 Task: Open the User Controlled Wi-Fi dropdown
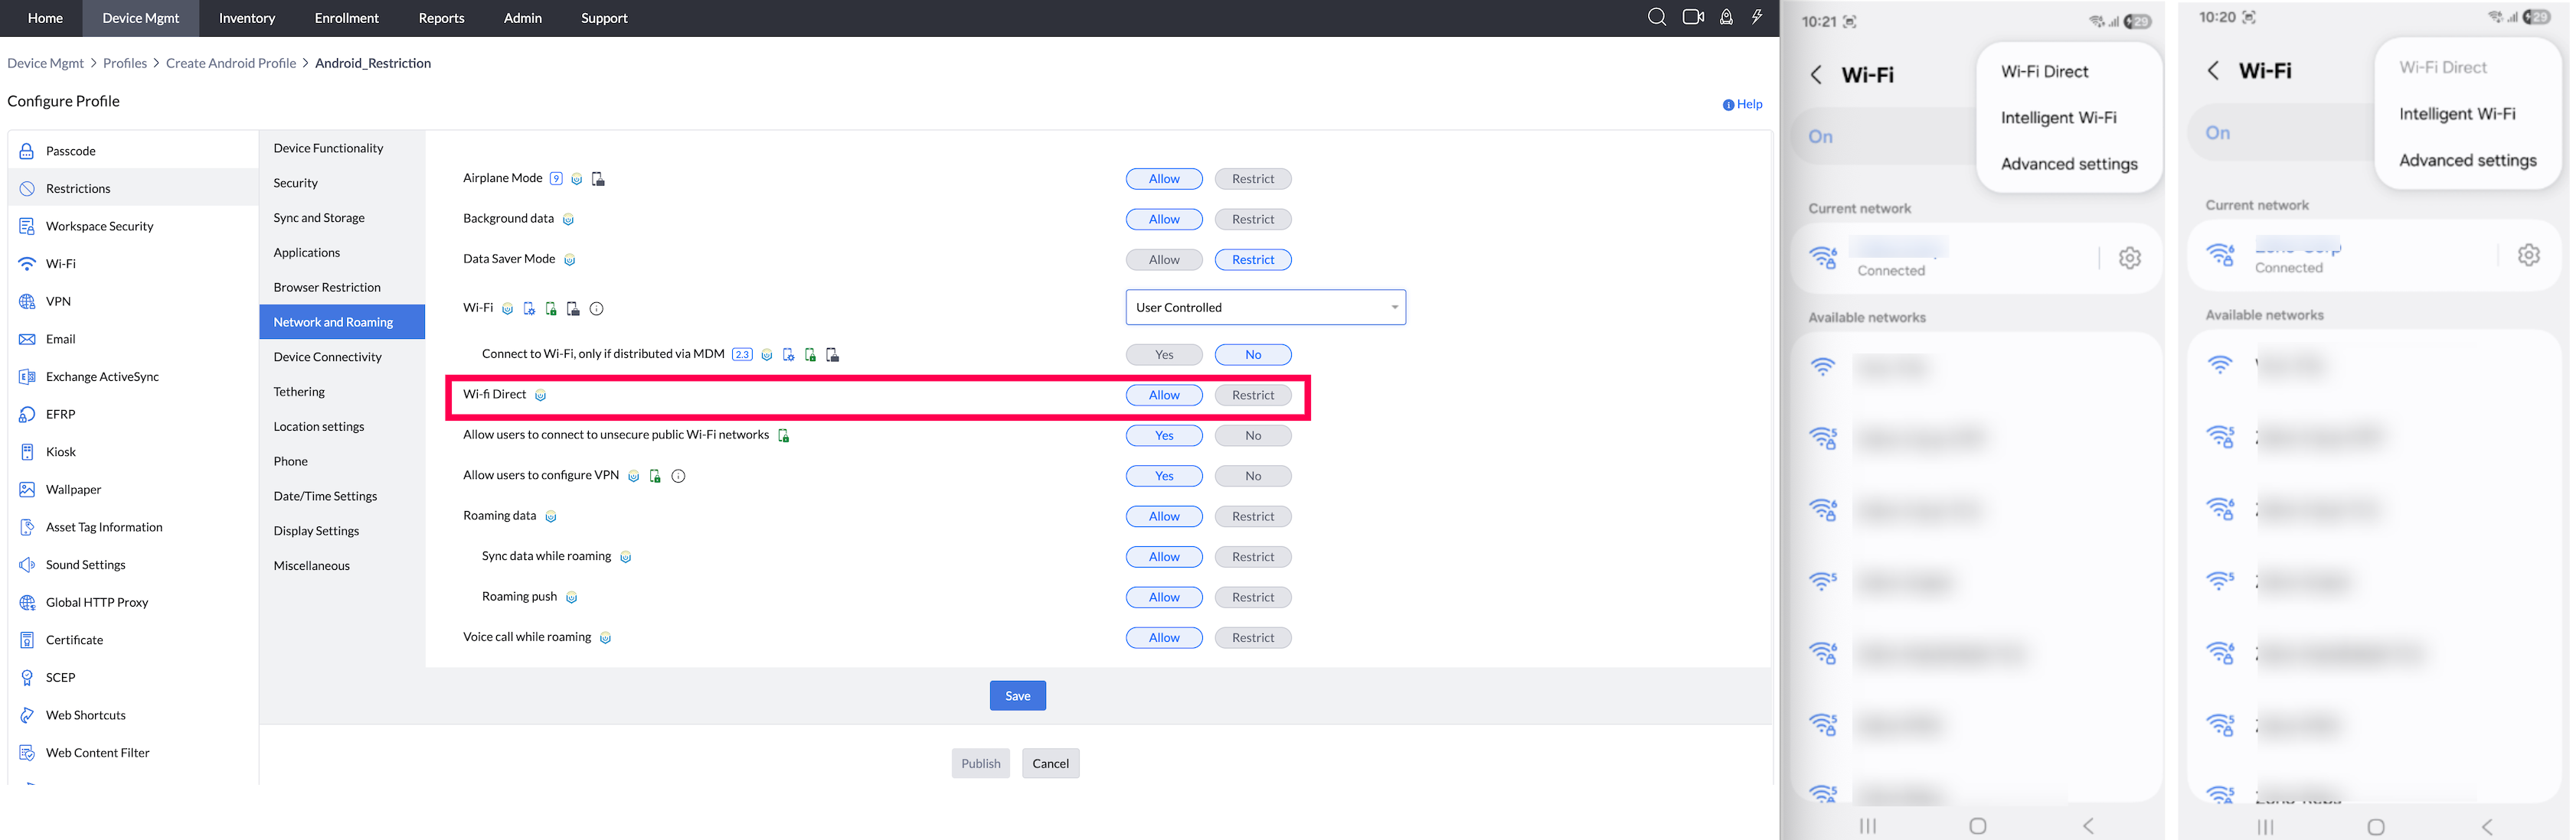point(1265,308)
